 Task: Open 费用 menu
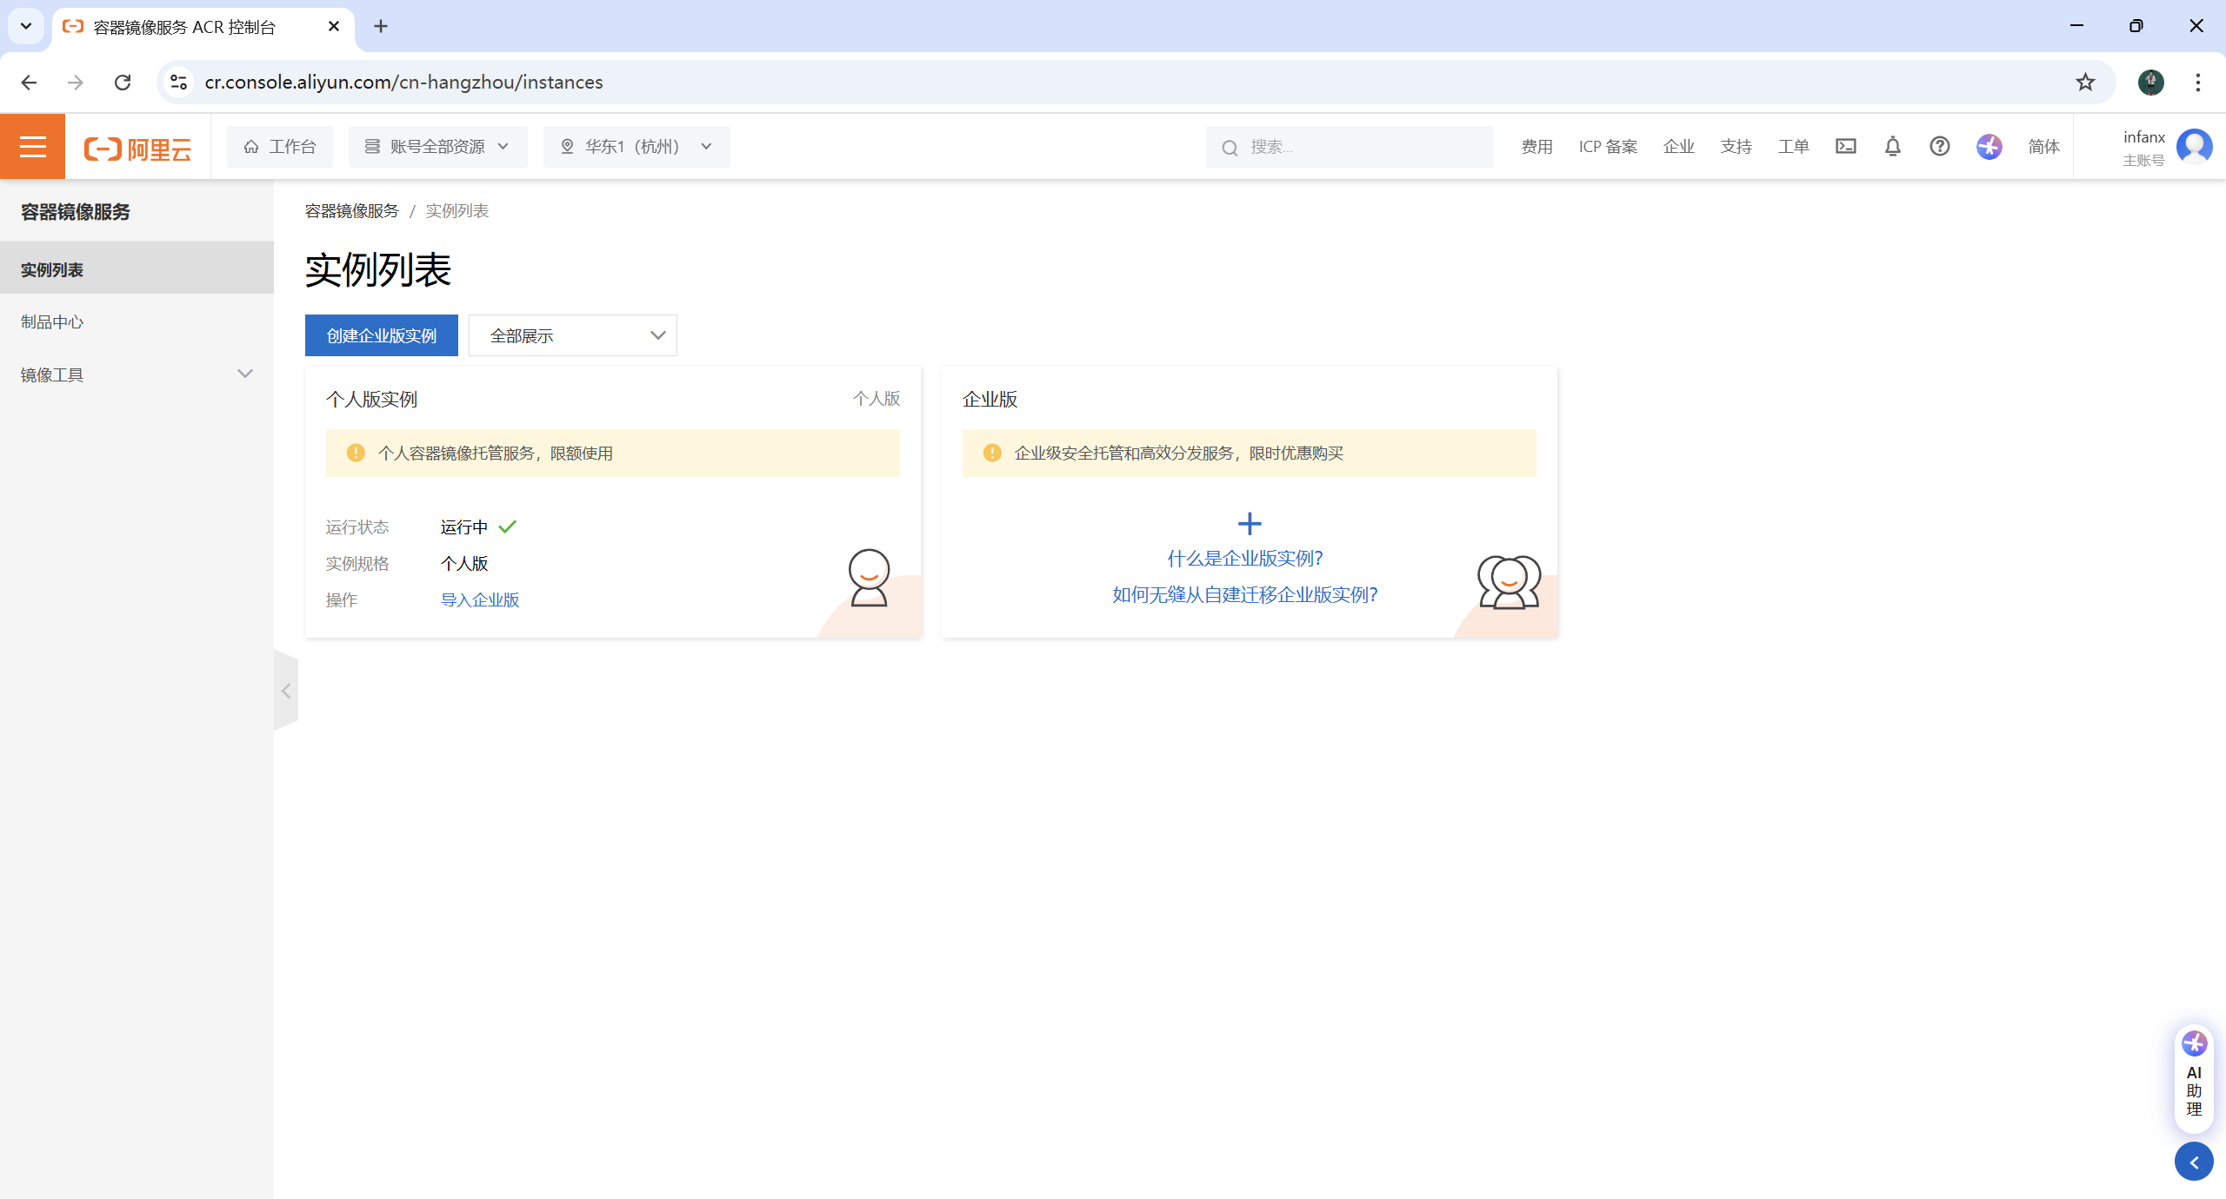[x=1536, y=147]
